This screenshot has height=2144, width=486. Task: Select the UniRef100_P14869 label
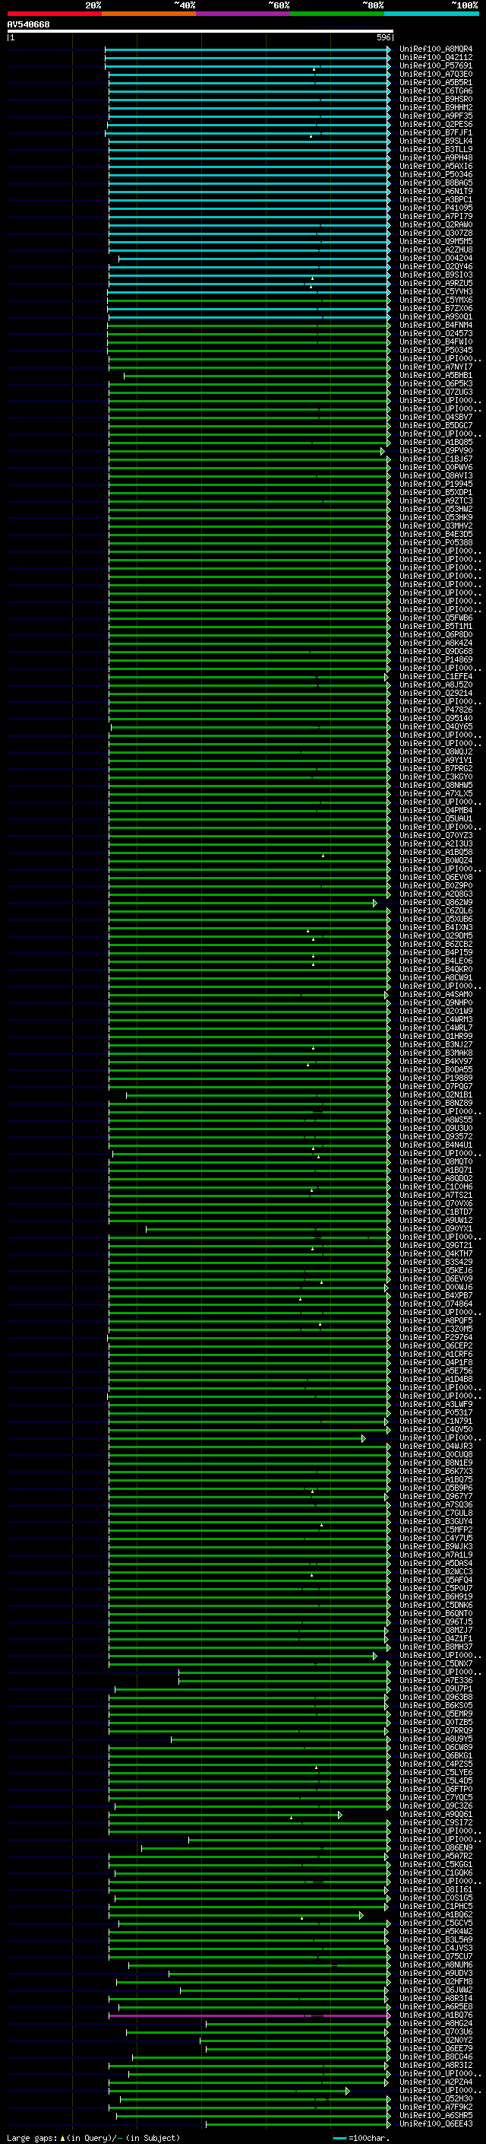coord(436,660)
